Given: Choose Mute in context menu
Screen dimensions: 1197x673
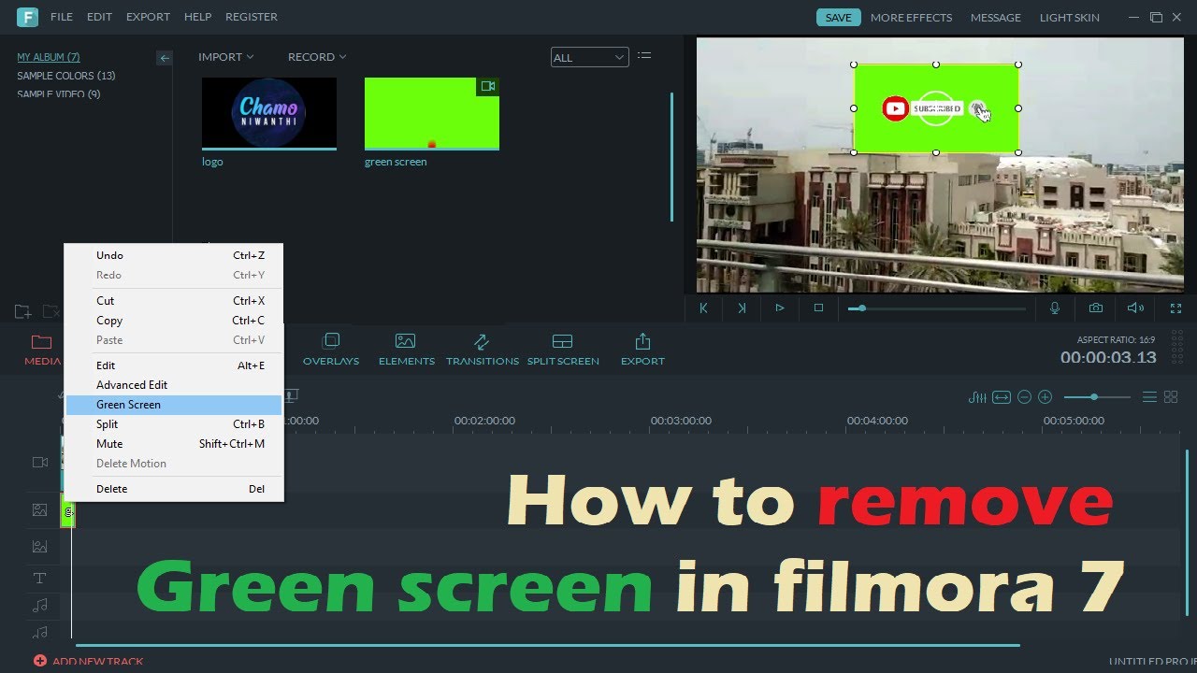Looking at the screenshot, I should tap(174, 444).
